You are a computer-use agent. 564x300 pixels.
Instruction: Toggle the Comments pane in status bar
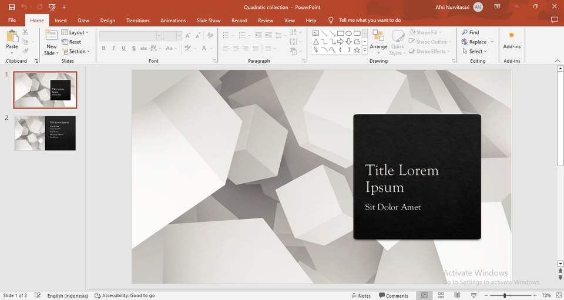click(x=394, y=295)
